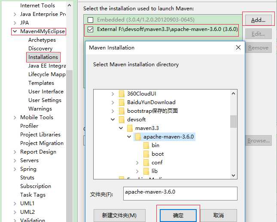Open Templates preferences page
Screen dimensions: 277x222
(41, 83)
